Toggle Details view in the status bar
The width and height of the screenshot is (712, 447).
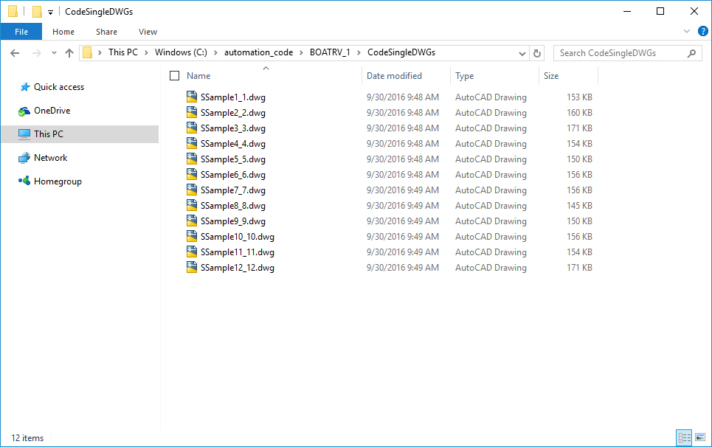684,437
